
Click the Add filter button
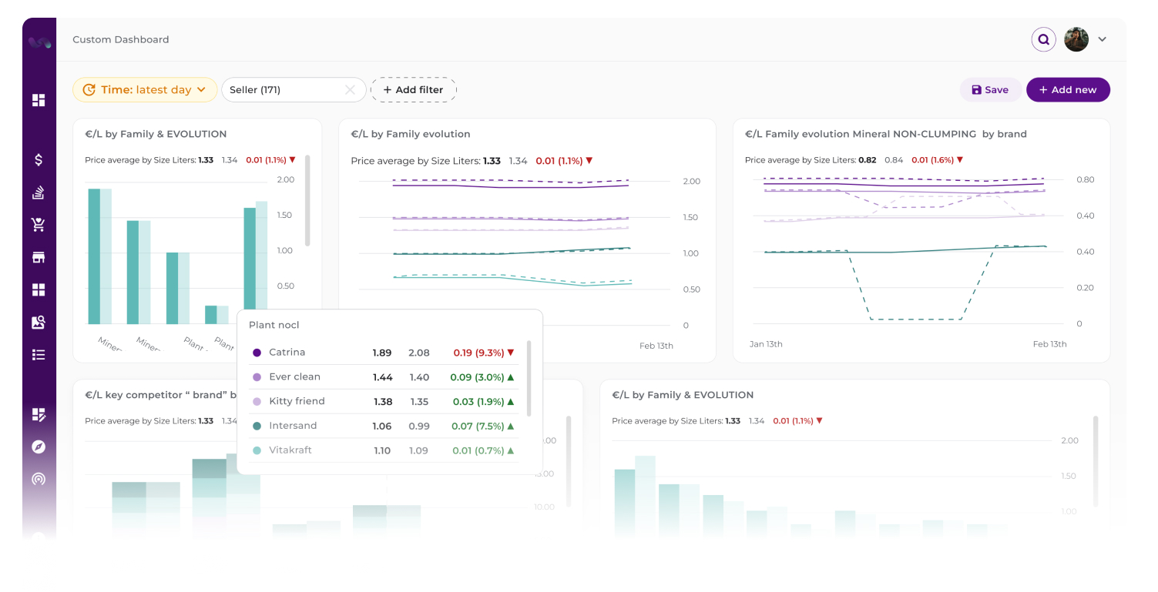(414, 89)
